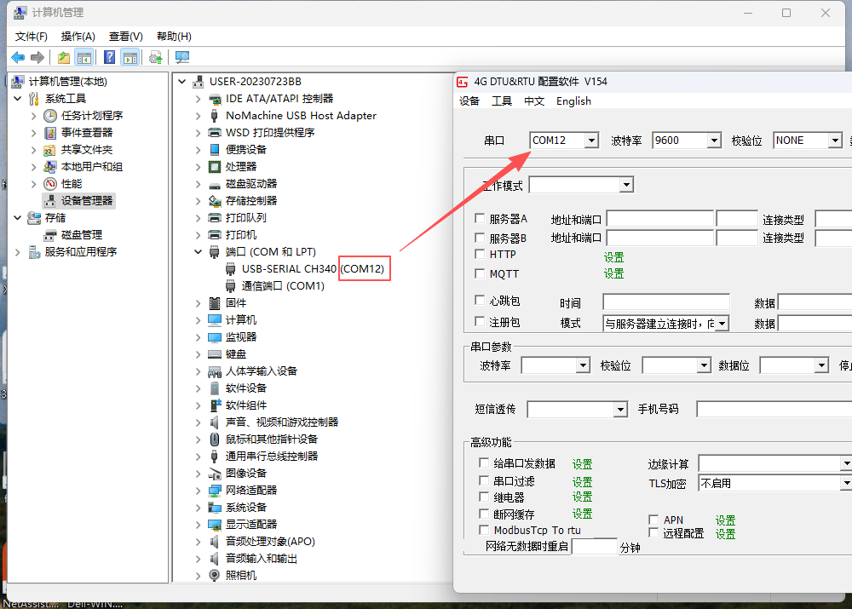Click the update driver toolbar icon
The height and width of the screenshot is (609, 852).
[155, 57]
